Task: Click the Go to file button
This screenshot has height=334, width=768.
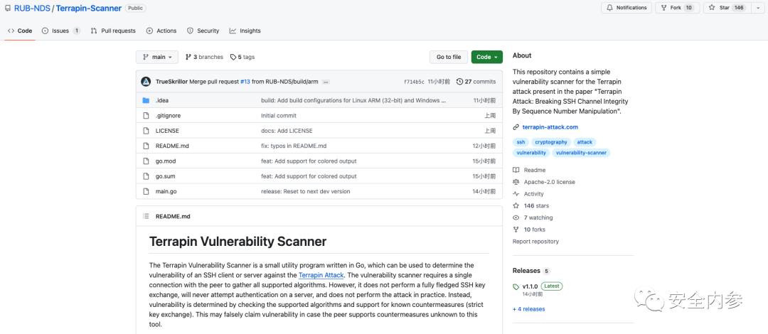Action: (449, 57)
